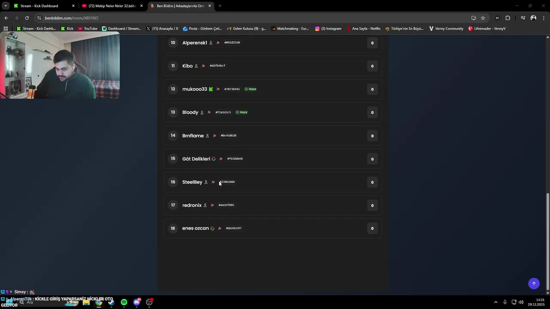Click the #f63dabeb ID tag

pos(235,159)
